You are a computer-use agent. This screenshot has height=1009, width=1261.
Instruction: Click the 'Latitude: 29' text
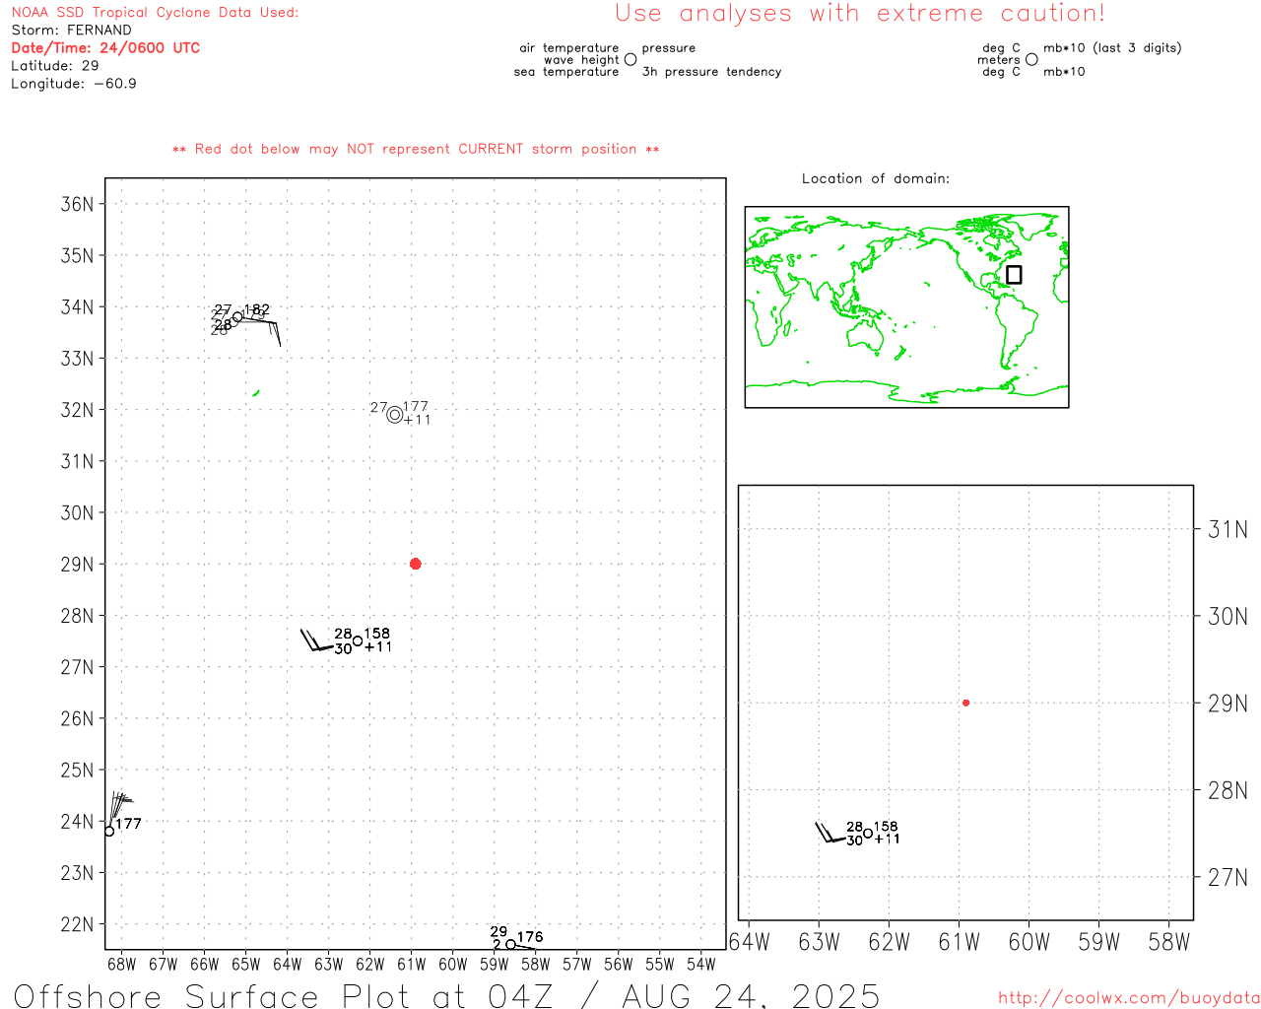(55, 65)
